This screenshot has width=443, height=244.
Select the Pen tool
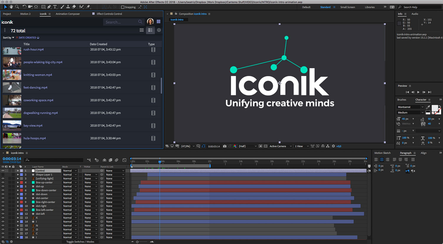[49, 7]
